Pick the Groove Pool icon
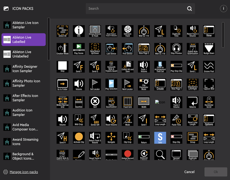The image size is (230, 180). click(x=209, y=67)
